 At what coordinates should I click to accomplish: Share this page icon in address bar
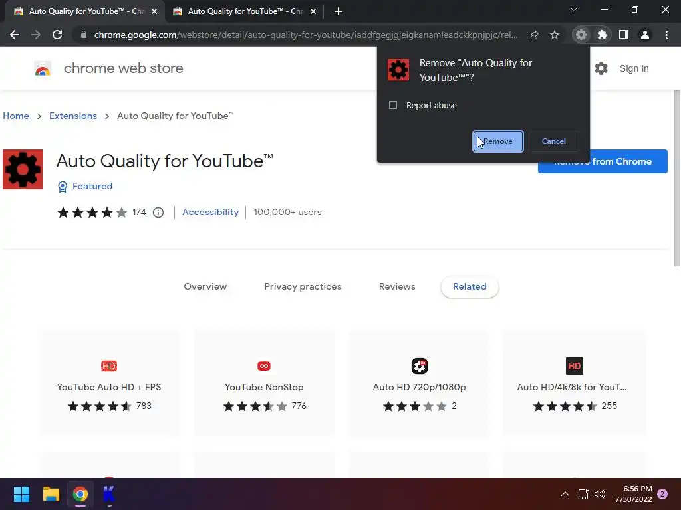click(533, 35)
